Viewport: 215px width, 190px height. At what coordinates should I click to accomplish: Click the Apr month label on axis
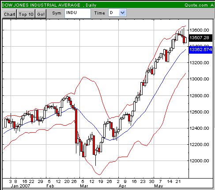122,186
